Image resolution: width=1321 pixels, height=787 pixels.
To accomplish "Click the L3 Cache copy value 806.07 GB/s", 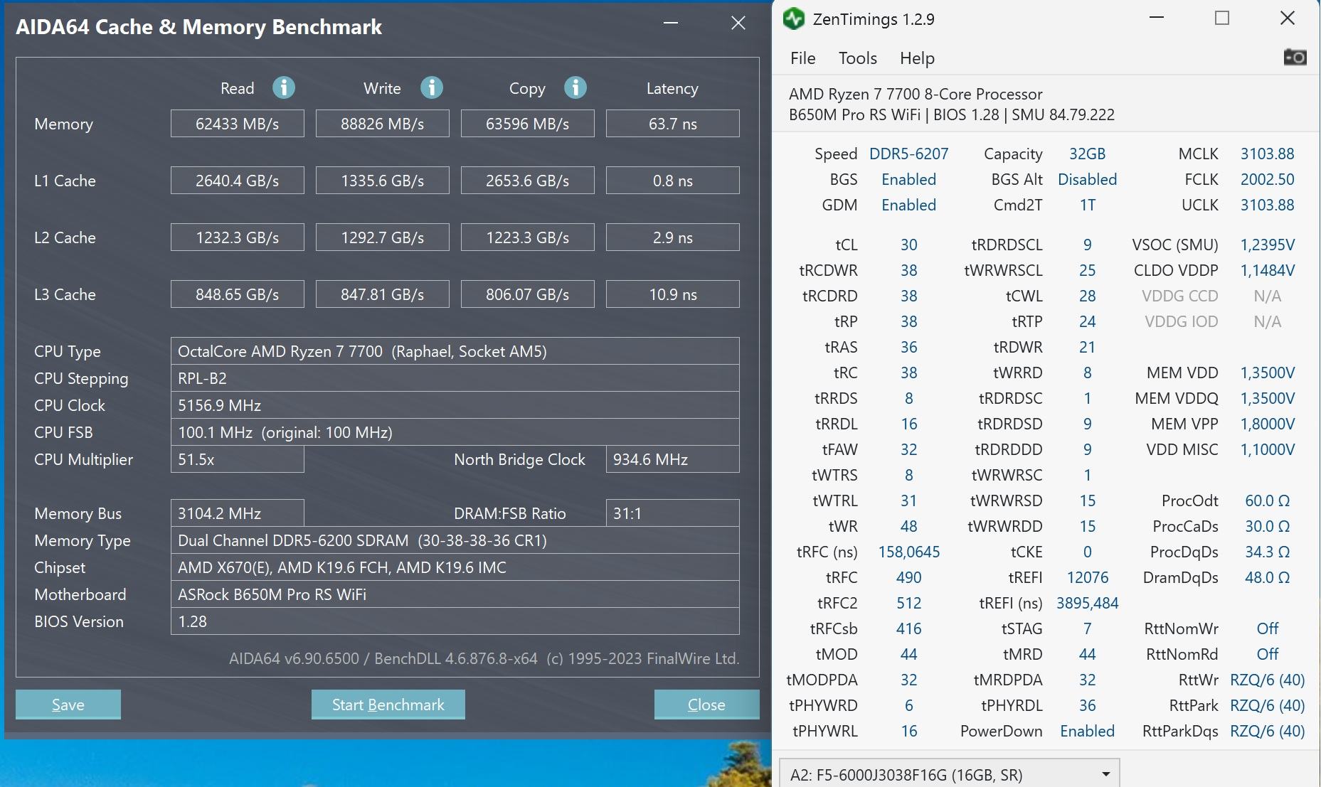I will (x=528, y=294).
